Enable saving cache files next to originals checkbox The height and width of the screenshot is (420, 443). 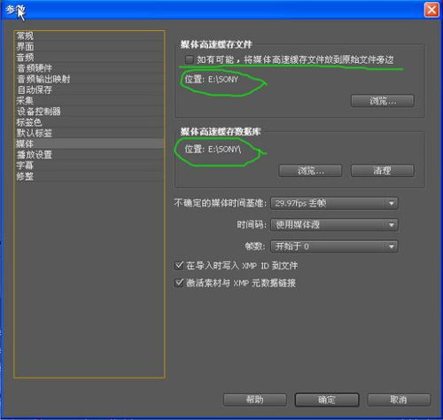tap(189, 59)
